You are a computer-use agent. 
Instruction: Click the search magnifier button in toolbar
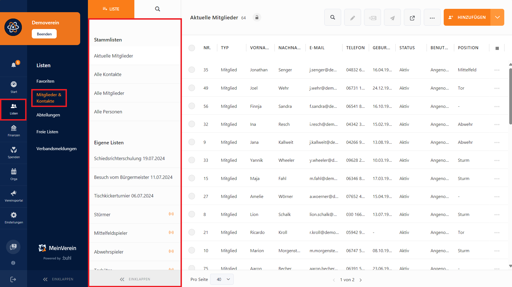pos(333,17)
